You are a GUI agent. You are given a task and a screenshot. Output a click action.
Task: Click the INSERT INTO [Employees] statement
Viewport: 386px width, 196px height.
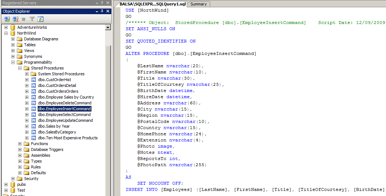click(255, 189)
